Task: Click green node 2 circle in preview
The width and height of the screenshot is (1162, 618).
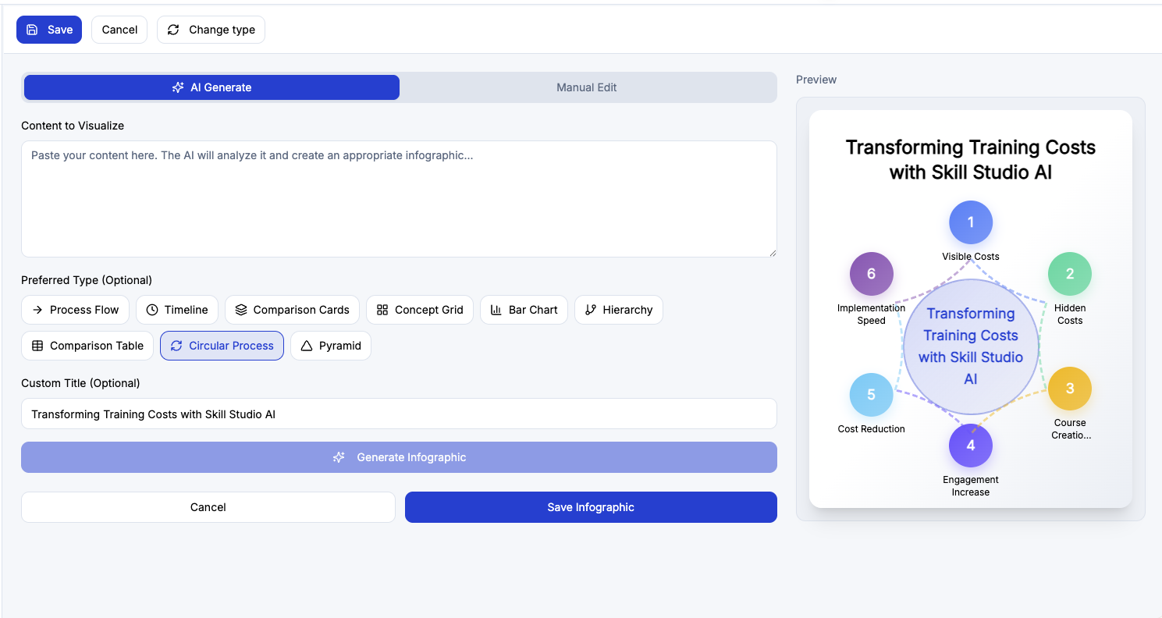Action: pyautogui.click(x=1070, y=274)
